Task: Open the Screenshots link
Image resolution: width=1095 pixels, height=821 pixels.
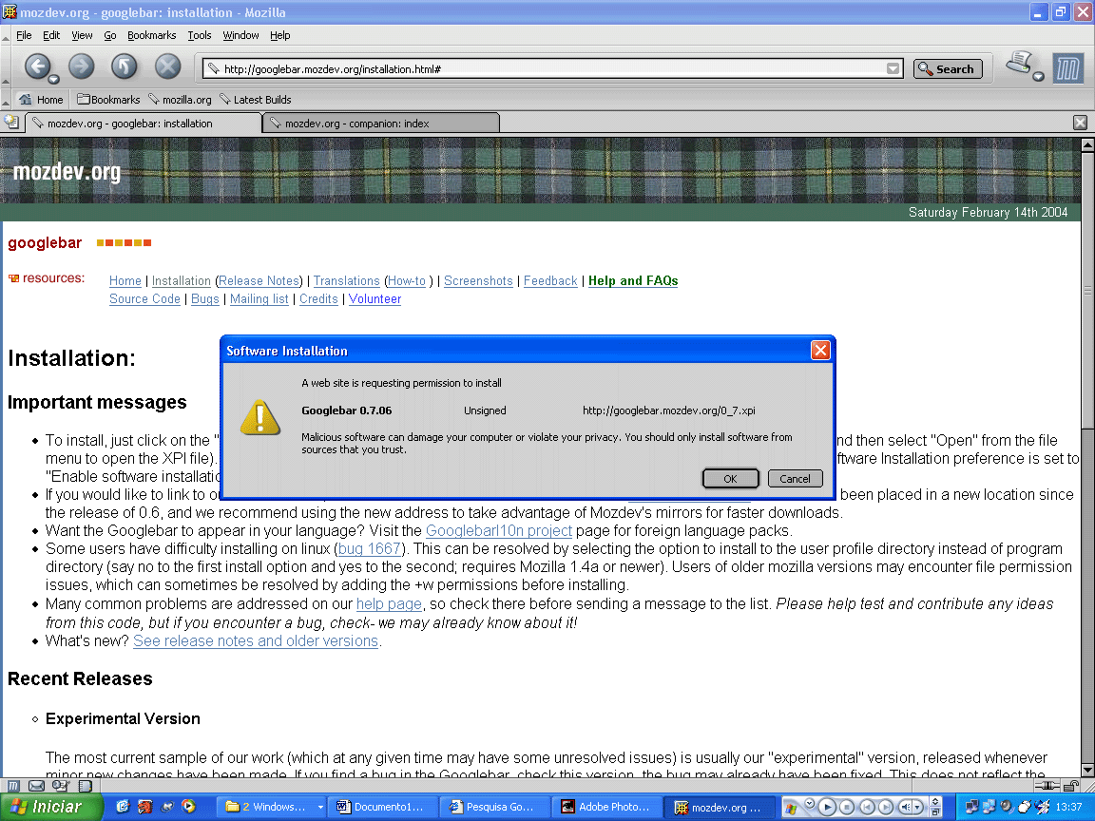Action: 478,280
